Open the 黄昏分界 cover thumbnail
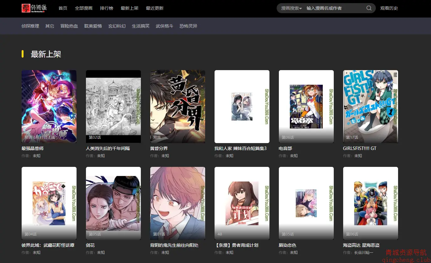 point(178,106)
